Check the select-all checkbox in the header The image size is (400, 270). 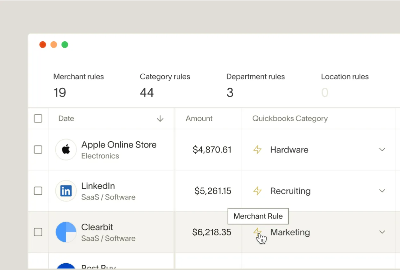[x=38, y=118]
